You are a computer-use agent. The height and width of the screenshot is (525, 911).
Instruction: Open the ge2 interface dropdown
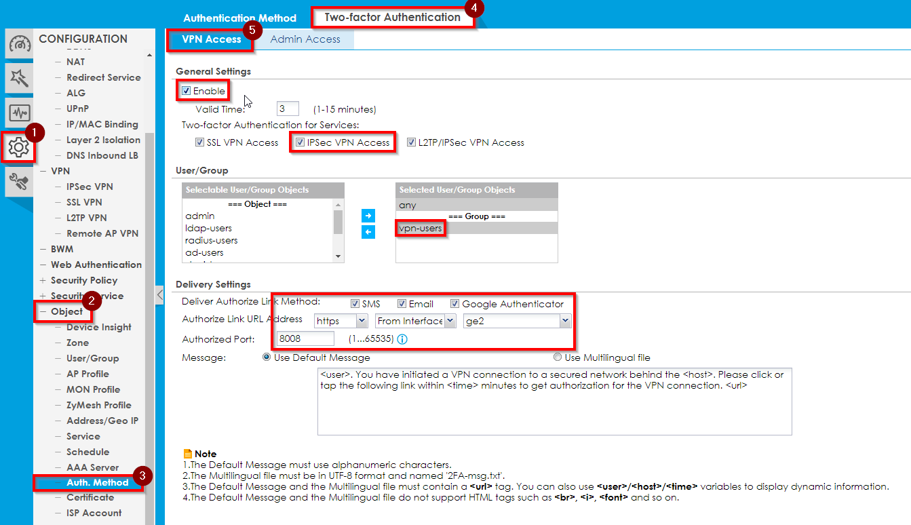pos(517,321)
